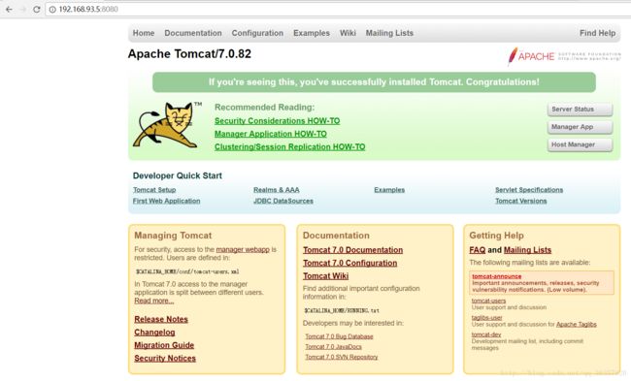Click the Recommended Reading heading
Viewport: 631px width, 381px height.
[264, 108]
